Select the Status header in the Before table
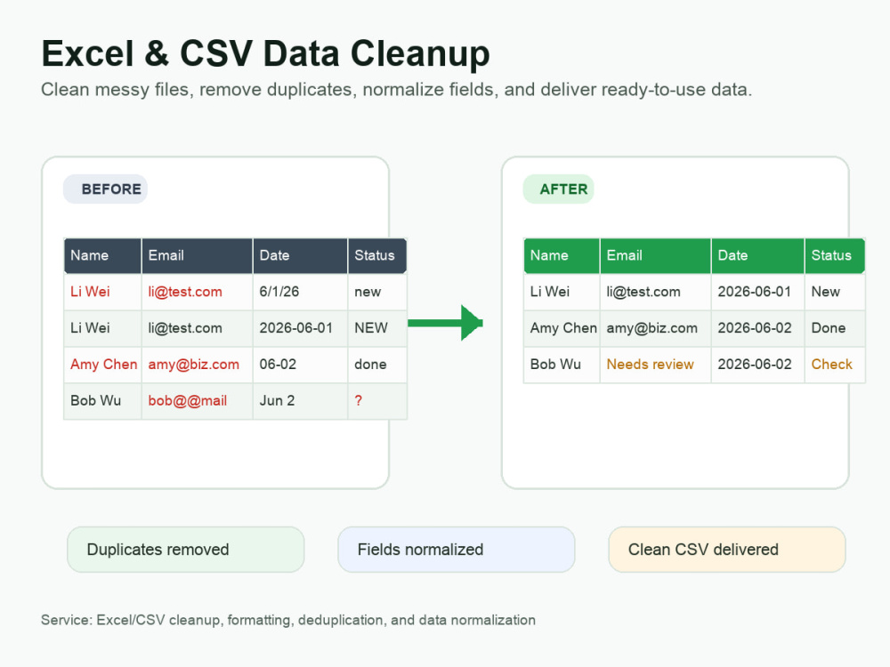Image resolution: width=890 pixels, height=667 pixels. [377, 256]
